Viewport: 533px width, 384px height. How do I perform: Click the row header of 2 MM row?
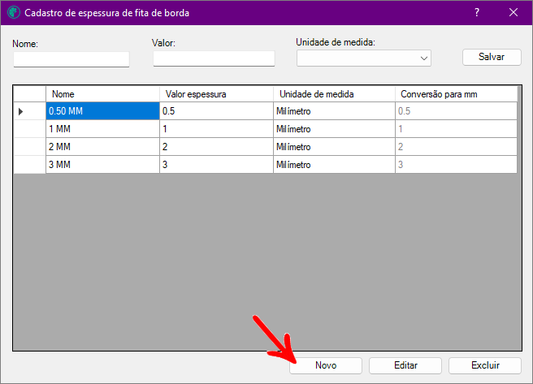(x=29, y=147)
